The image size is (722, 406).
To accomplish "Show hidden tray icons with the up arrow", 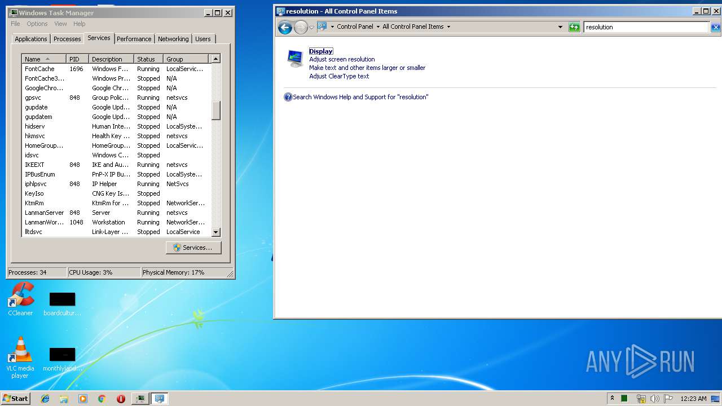I will (x=612, y=398).
